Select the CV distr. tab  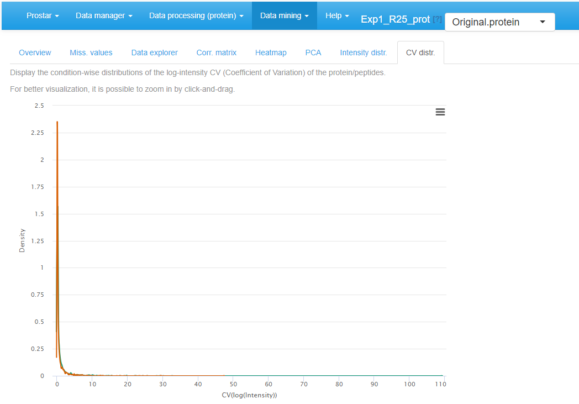(x=420, y=52)
